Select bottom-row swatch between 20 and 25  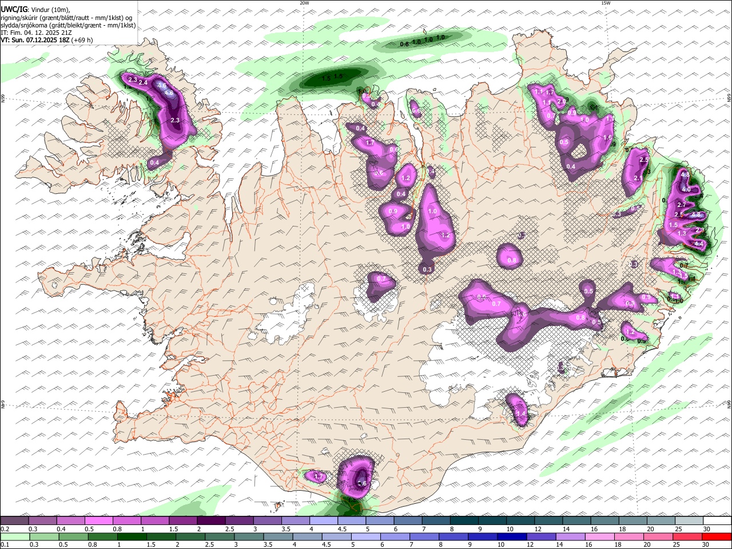pos(659,537)
